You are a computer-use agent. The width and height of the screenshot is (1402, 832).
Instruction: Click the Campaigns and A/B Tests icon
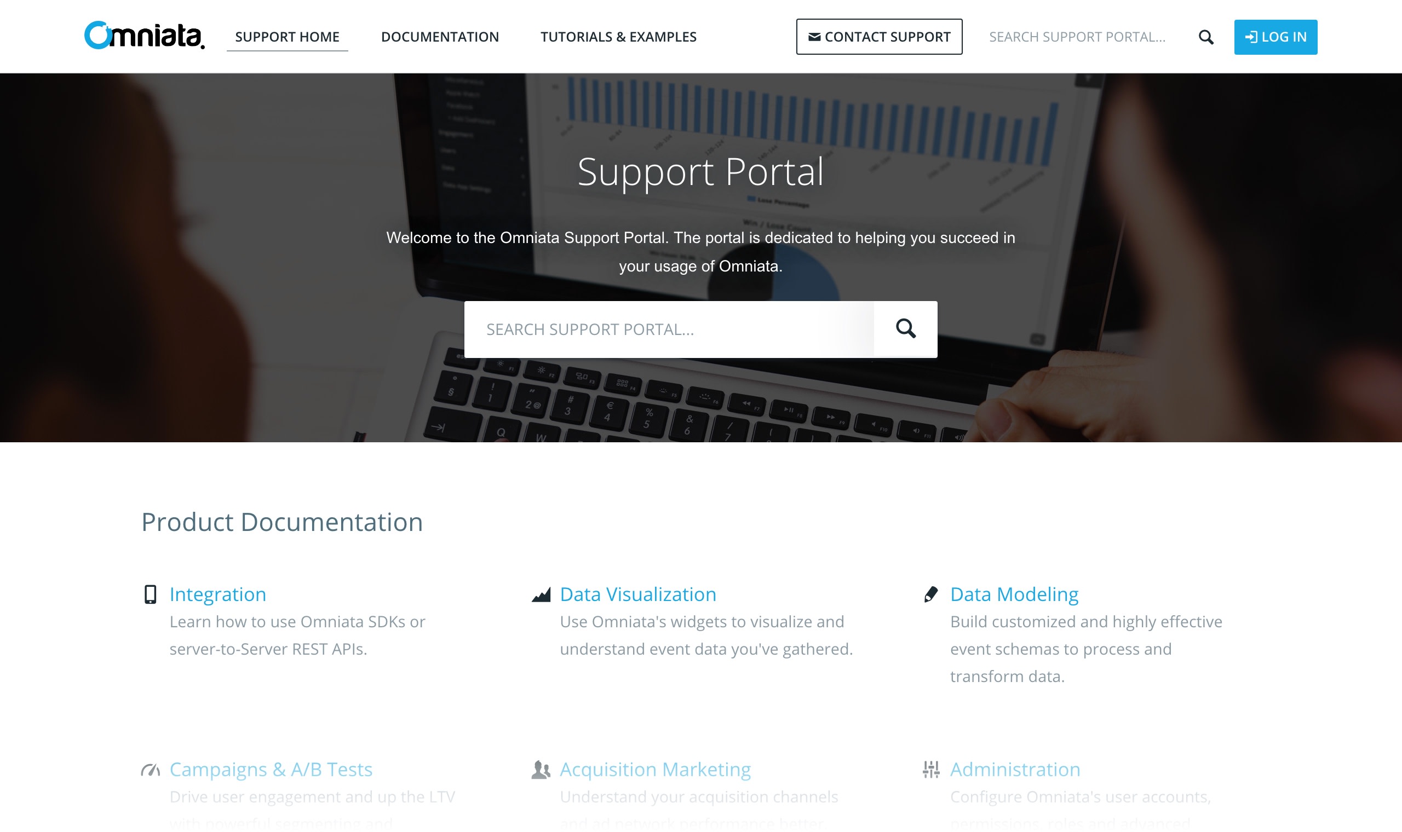pyautogui.click(x=150, y=767)
